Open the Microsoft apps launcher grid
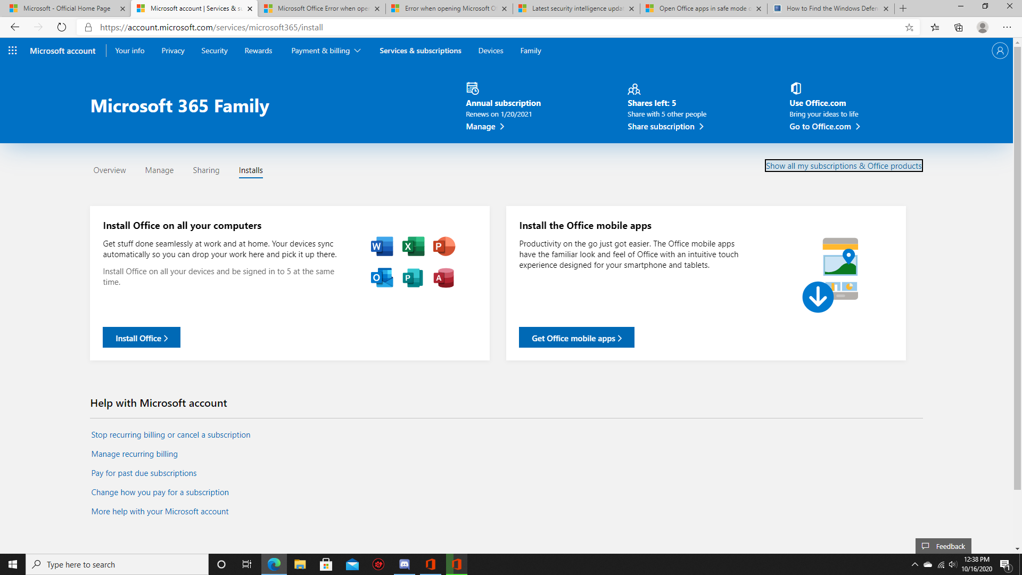Viewport: 1022px width, 575px height. click(x=13, y=51)
